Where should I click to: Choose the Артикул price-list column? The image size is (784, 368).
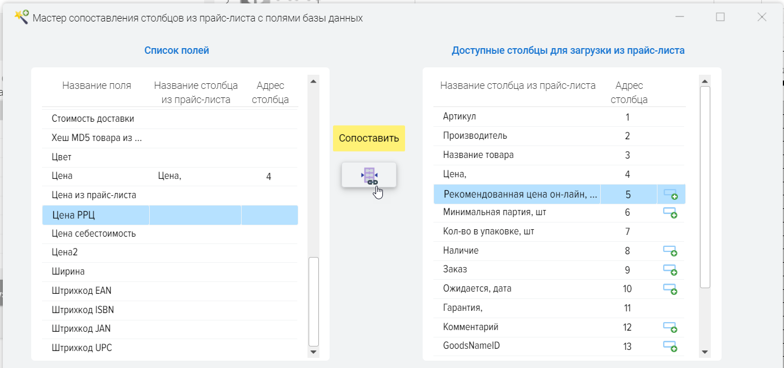click(x=460, y=117)
